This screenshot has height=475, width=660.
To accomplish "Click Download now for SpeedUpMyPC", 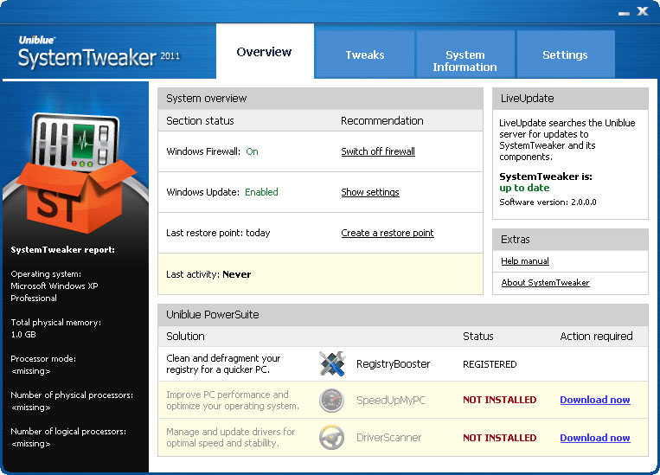I will 595,400.
